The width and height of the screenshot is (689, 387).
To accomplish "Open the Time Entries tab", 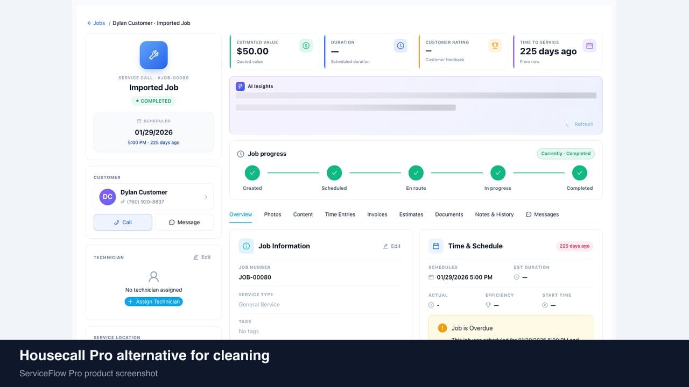I will [340, 214].
